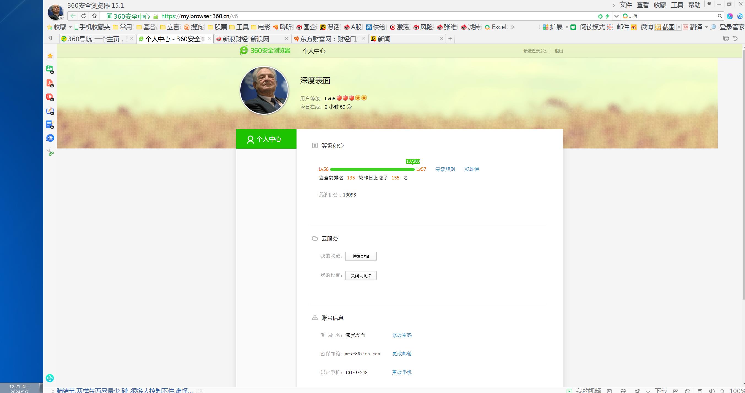Image resolution: width=745 pixels, height=393 pixels.
Task: Open the 等级规则 link
Action: click(x=445, y=169)
